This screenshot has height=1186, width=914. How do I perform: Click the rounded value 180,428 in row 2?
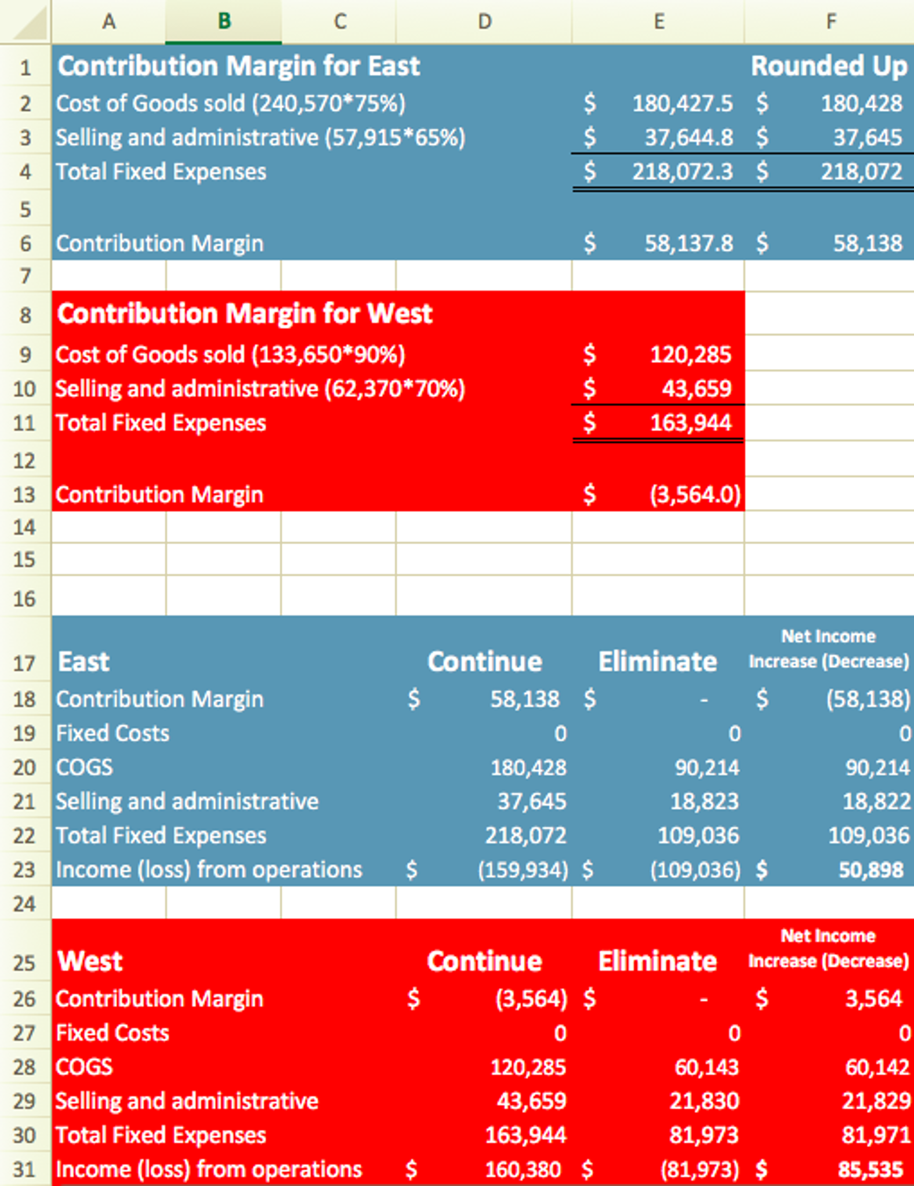(x=861, y=104)
